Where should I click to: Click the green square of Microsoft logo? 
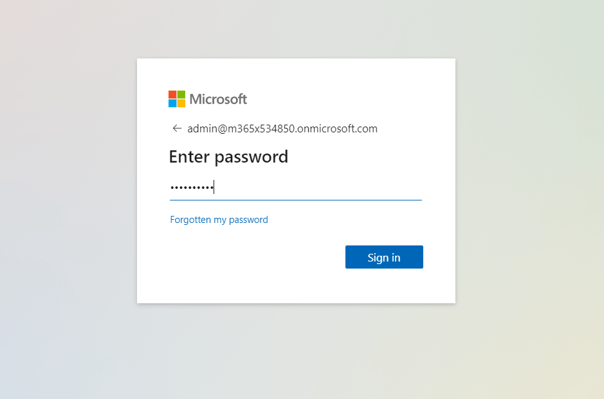pyautogui.click(x=181, y=94)
